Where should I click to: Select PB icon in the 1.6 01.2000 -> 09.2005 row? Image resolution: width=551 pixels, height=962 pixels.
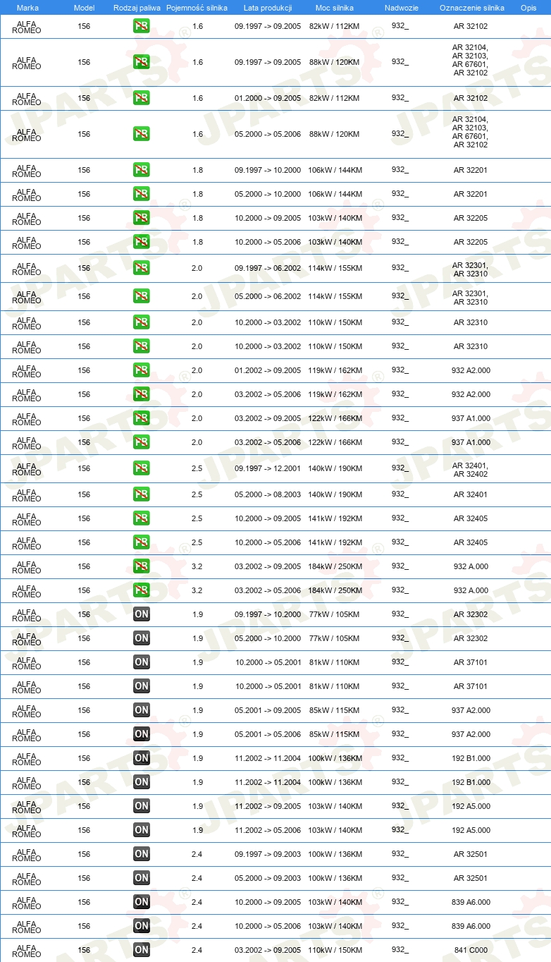[142, 98]
